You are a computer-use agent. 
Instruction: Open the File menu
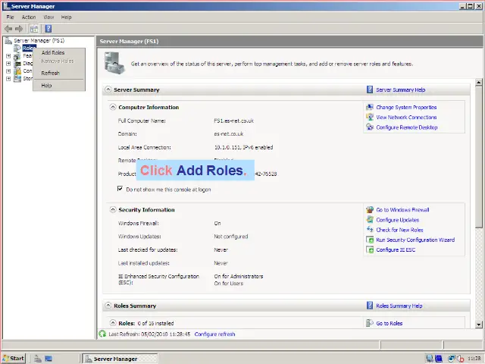point(10,17)
